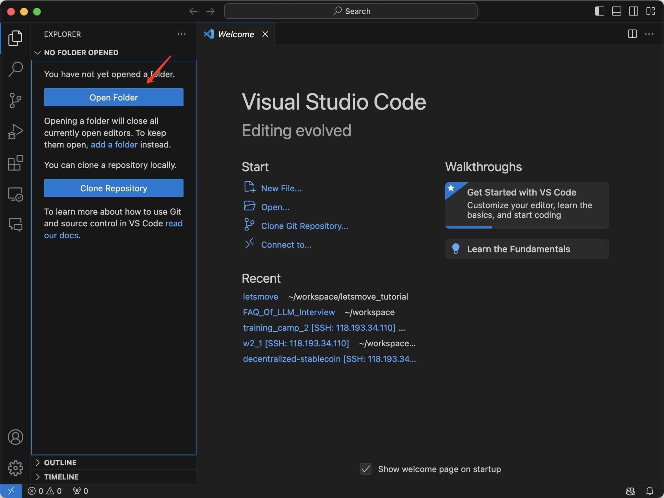This screenshot has width=664, height=498.
Task: Click the Clone Repository button
Action: point(114,188)
